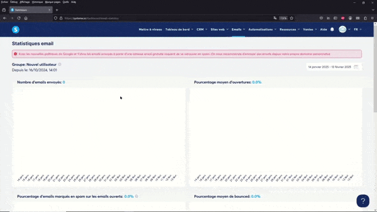Expand the FR language selector

(x=358, y=29)
